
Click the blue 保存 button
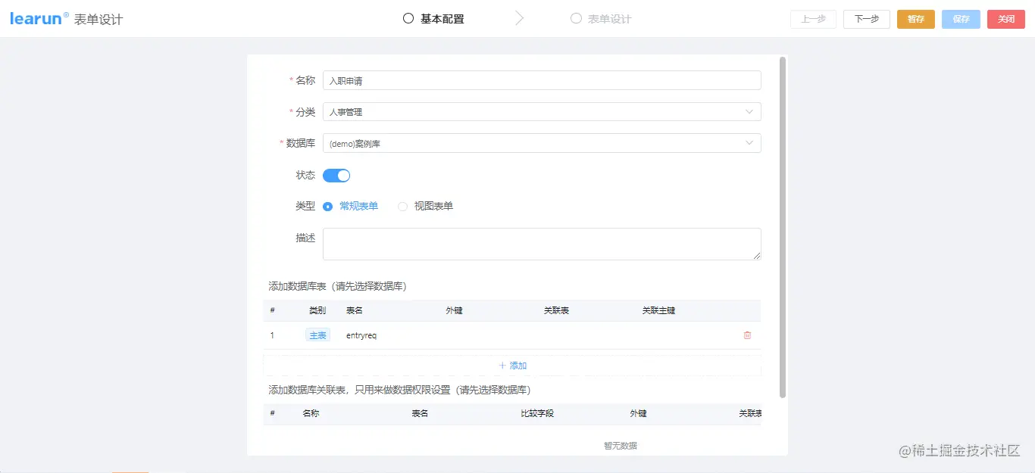coord(961,19)
